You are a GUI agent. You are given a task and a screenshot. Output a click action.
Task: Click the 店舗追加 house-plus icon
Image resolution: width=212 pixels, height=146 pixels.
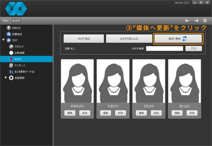9,34
